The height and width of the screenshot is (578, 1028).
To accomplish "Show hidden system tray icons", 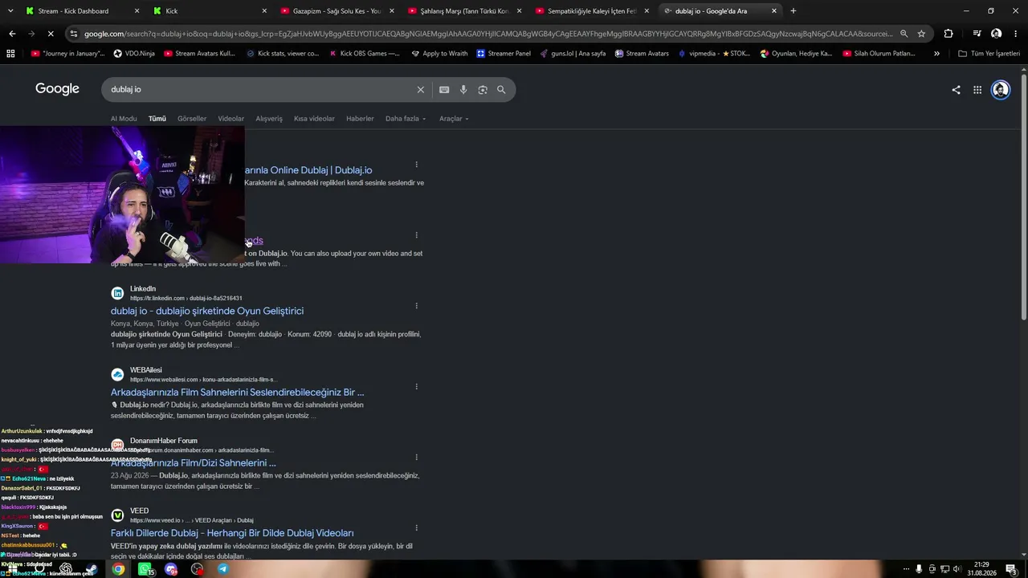I will [907, 569].
